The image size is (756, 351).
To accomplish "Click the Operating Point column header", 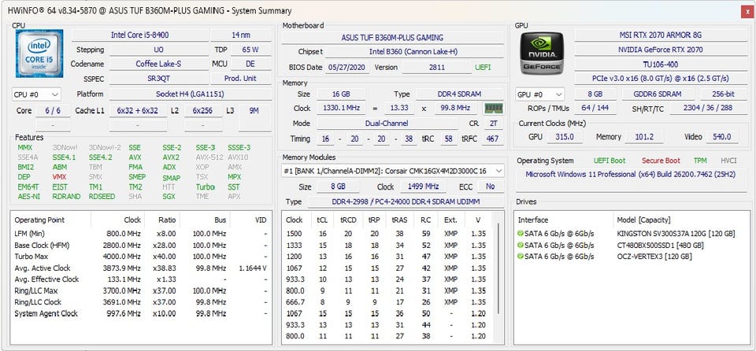I will tap(39, 220).
